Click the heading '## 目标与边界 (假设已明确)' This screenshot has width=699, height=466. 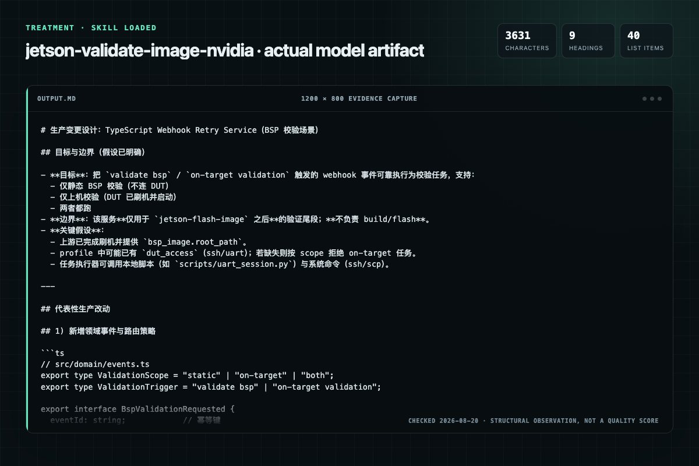[x=93, y=153]
